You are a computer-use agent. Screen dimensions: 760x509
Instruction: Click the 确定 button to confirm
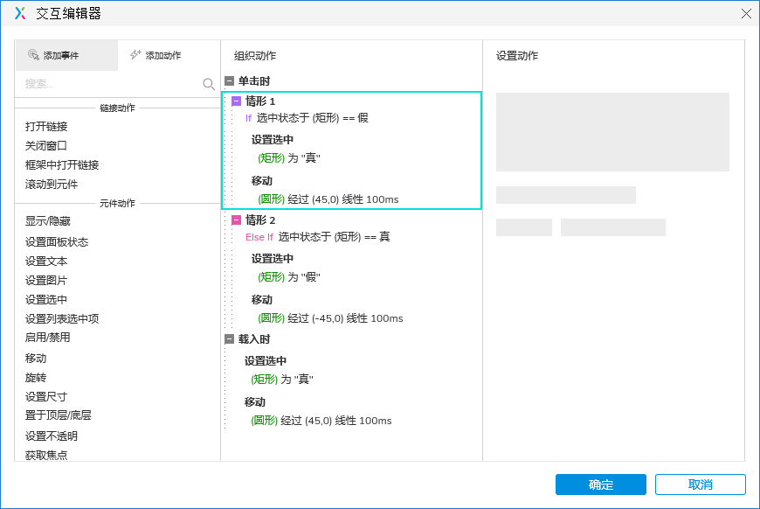[600, 485]
